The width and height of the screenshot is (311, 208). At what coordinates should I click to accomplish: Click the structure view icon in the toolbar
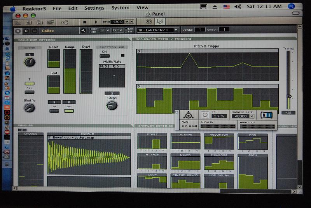(x=65, y=22)
